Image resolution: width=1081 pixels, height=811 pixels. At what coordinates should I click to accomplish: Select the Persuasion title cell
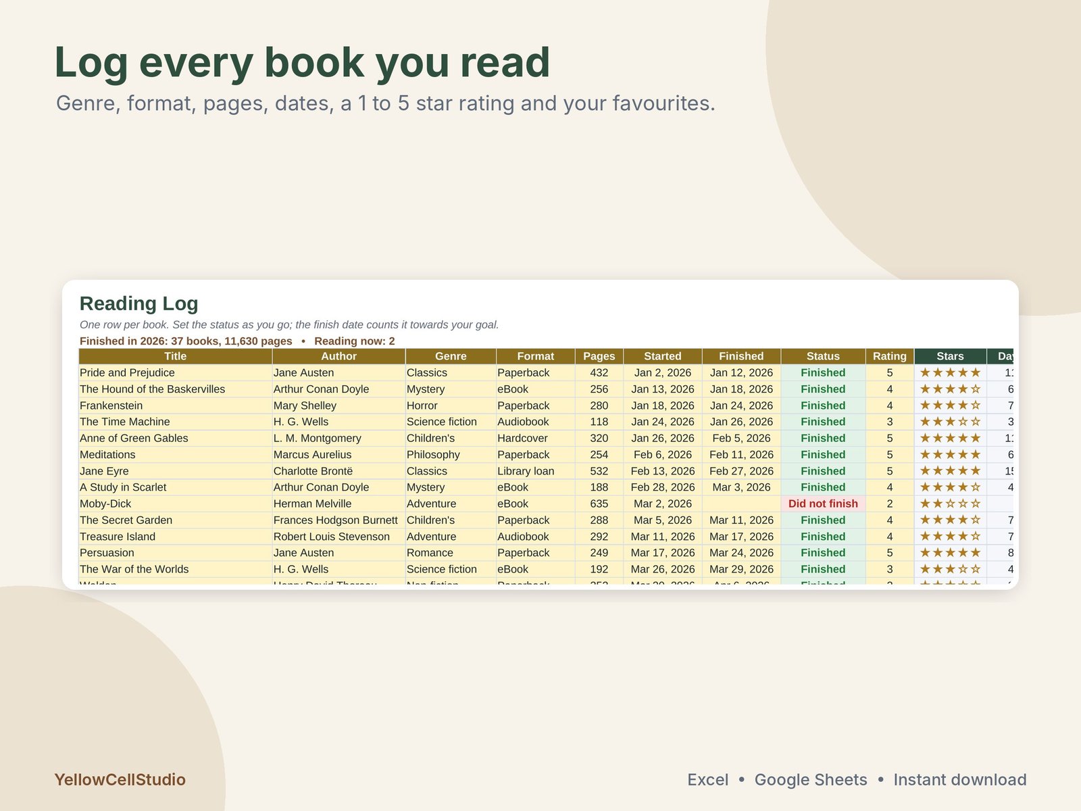pos(176,553)
